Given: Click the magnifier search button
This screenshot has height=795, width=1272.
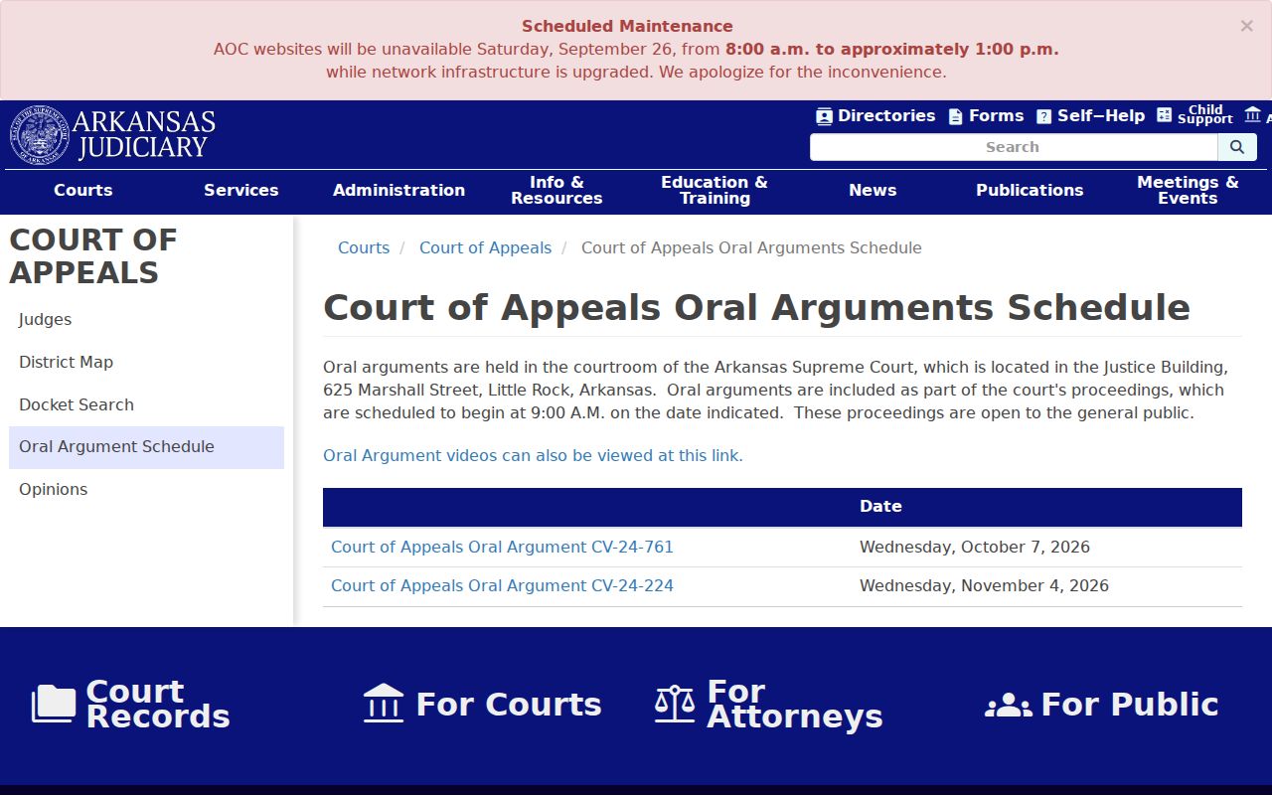Looking at the screenshot, I should [1237, 147].
